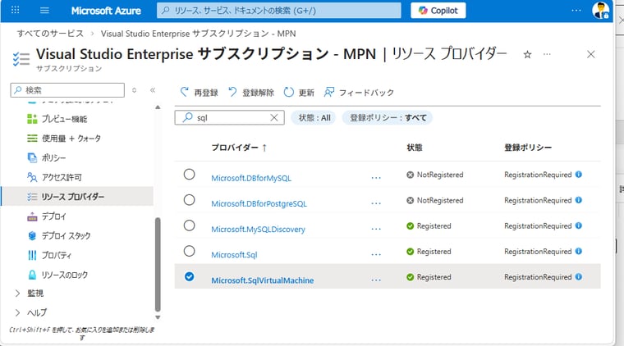624x346 pixels.
Task: Click info icon in Microsoft.DBforPostgreSQL row
Action: click(579, 200)
